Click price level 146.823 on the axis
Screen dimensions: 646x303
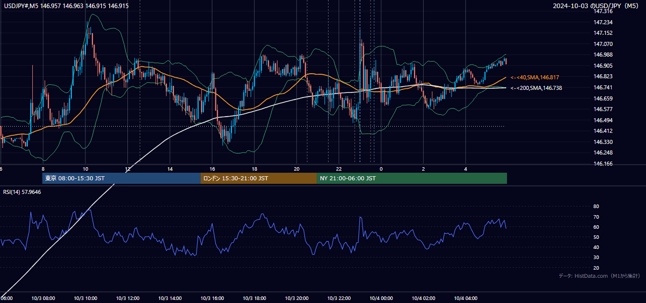tap(603, 77)
